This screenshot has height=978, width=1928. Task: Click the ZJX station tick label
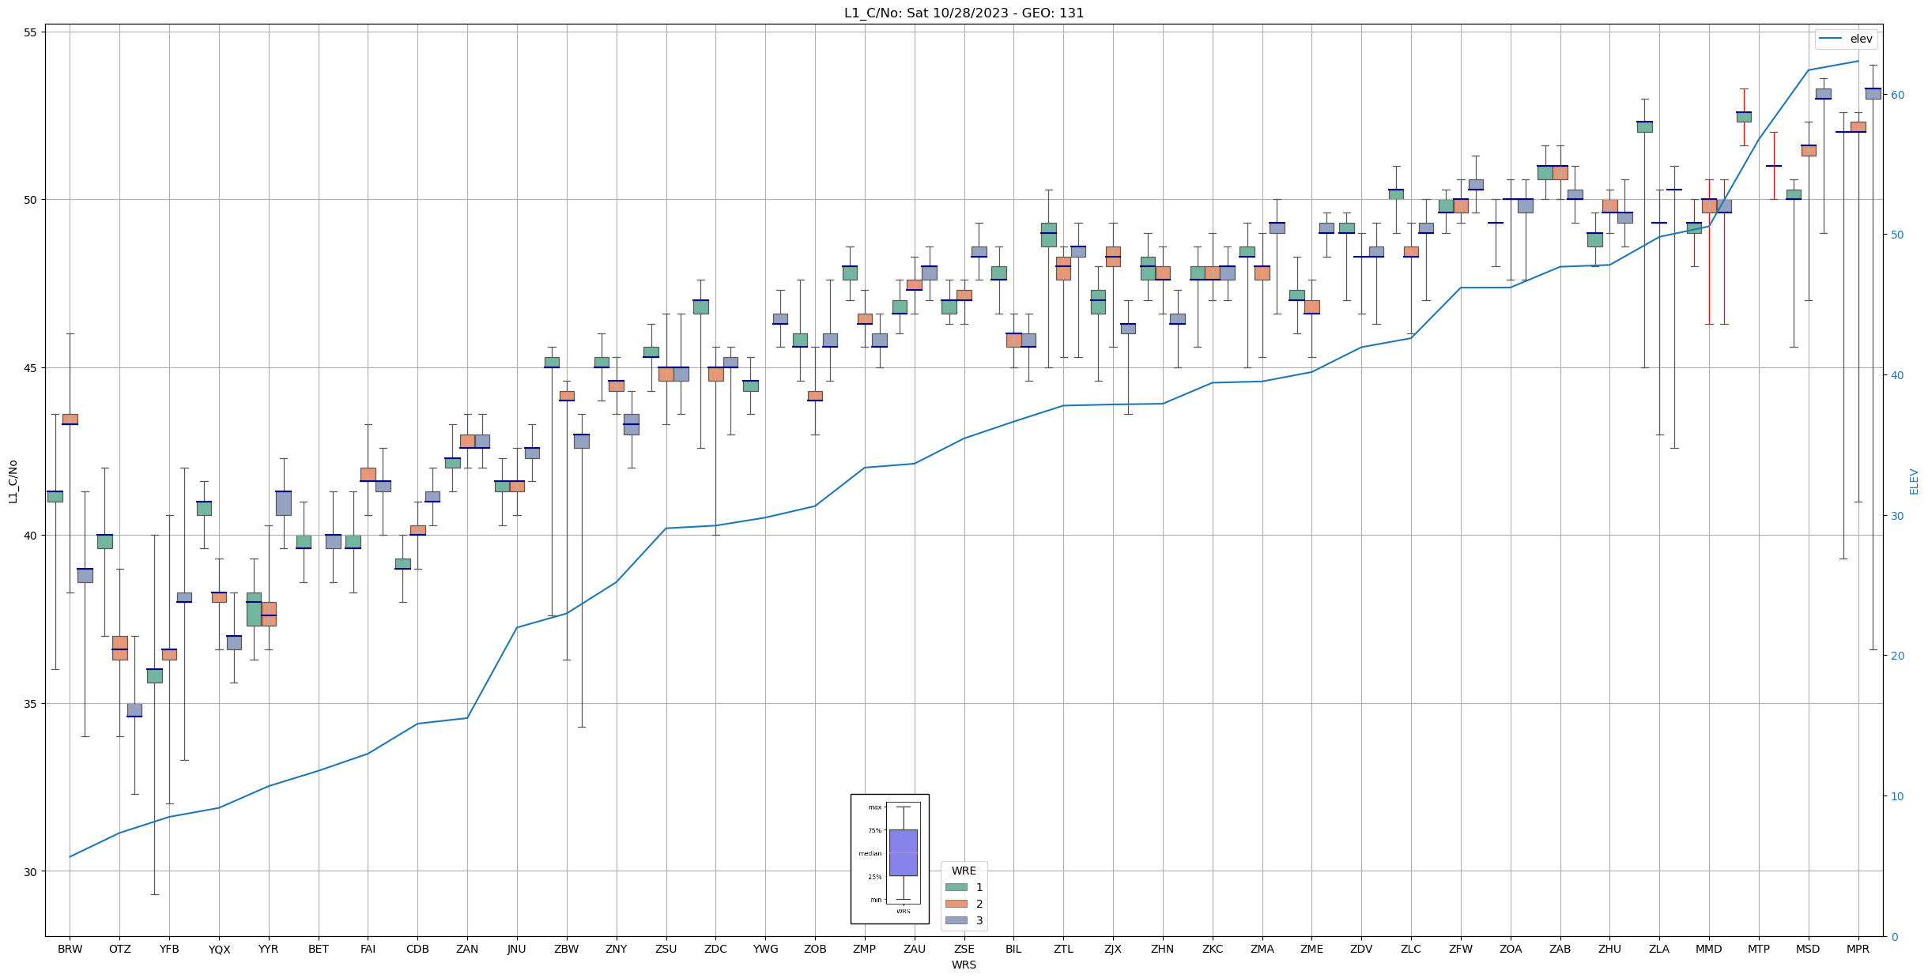[x=1113, y=949]
